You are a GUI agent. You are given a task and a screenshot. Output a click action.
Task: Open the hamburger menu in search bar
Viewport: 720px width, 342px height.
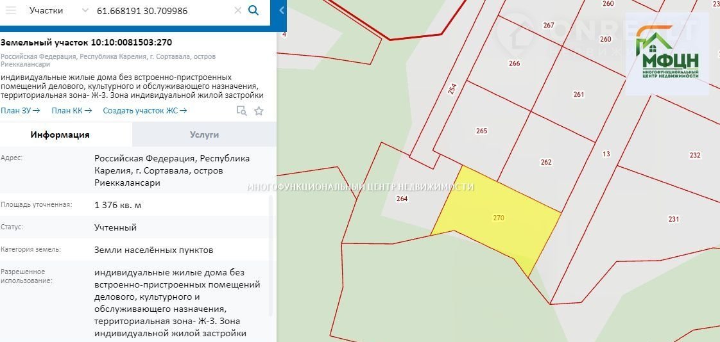11,11
